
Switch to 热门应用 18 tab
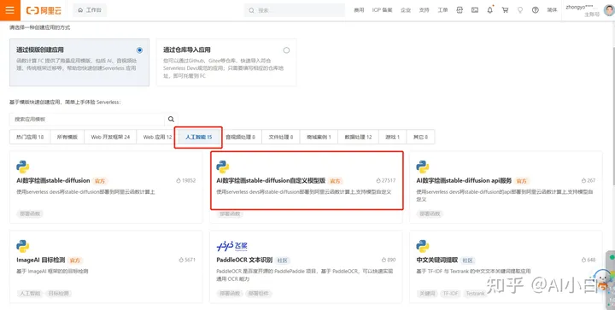coord(30,137)
